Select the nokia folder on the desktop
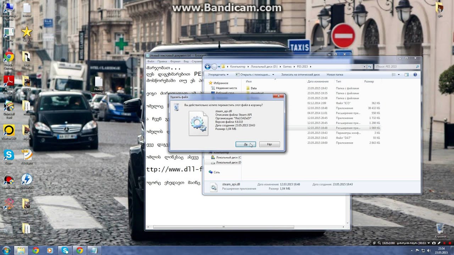454x255 pixels. (26, 84)
